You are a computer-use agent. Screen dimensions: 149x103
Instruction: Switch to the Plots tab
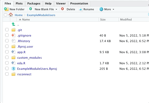pos(19,4)
